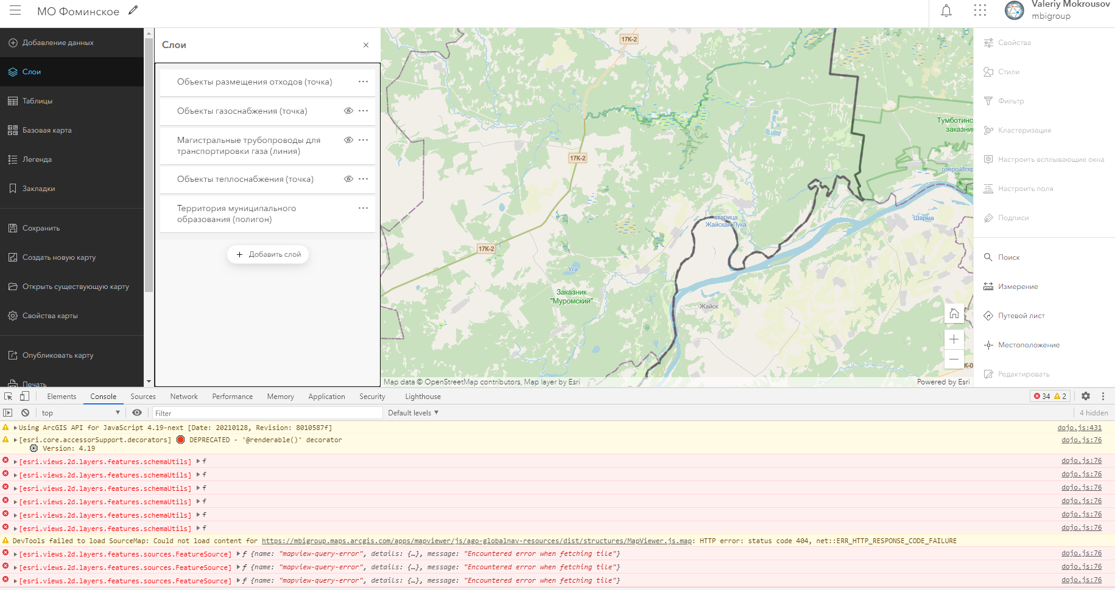This screenshot has height=590, width=1115.
Task: Toggle visibility of Объекты газоснабжения layer
Action: [x=349, y=111]
